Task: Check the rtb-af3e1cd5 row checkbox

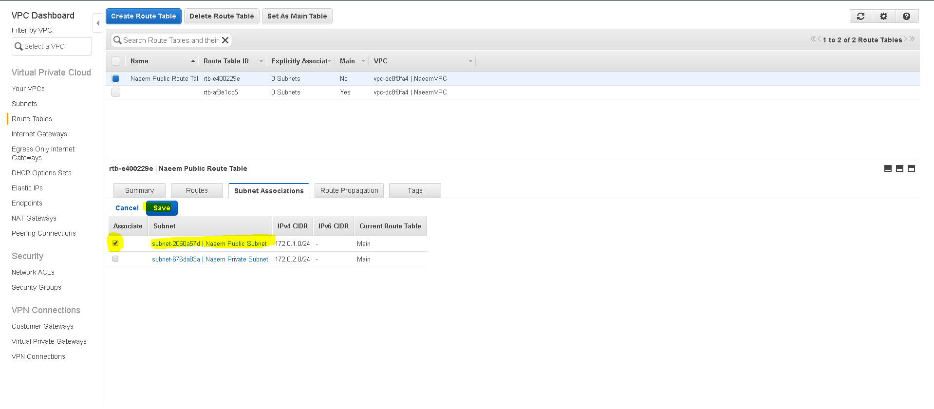Action: click(x=115, y=92)
